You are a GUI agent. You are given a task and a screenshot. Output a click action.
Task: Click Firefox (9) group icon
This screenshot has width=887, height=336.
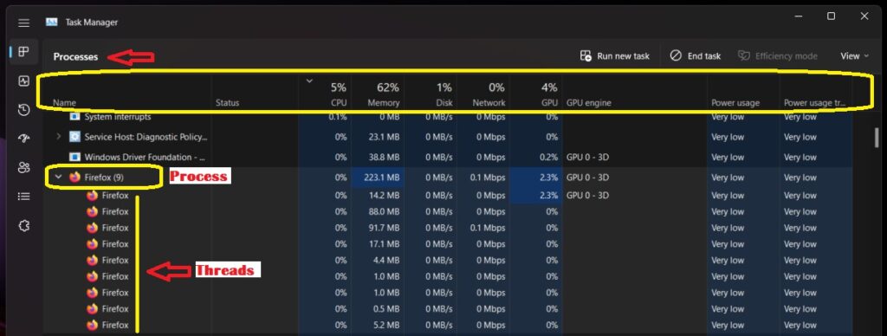[x=74, y=177]
